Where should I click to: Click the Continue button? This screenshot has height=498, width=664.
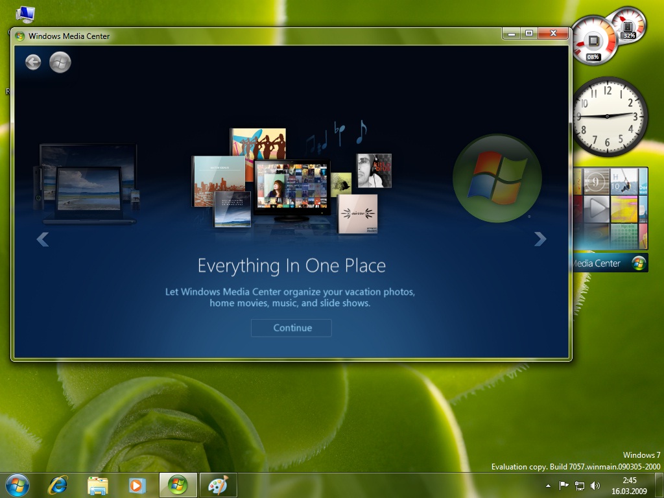(x=291, y=327)
